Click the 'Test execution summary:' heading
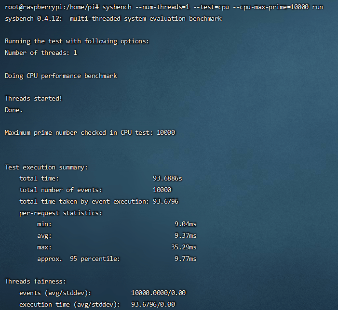Viewport: 338px width, 310px height. (x=46, y=167)
